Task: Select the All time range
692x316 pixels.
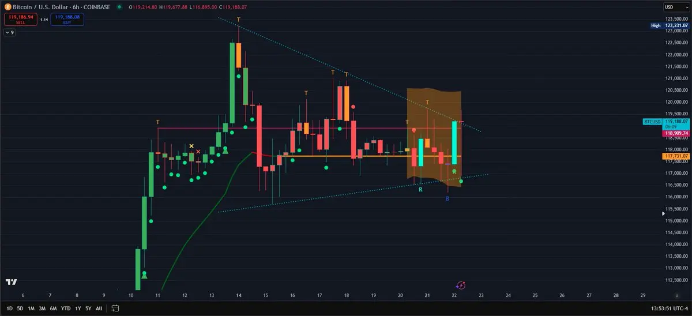Action: 99,309
